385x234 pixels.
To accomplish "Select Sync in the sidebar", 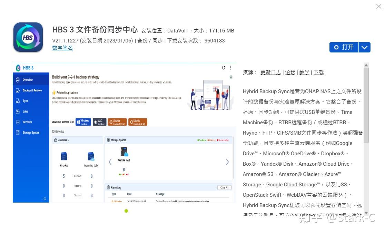I will (x=25, y=101).
